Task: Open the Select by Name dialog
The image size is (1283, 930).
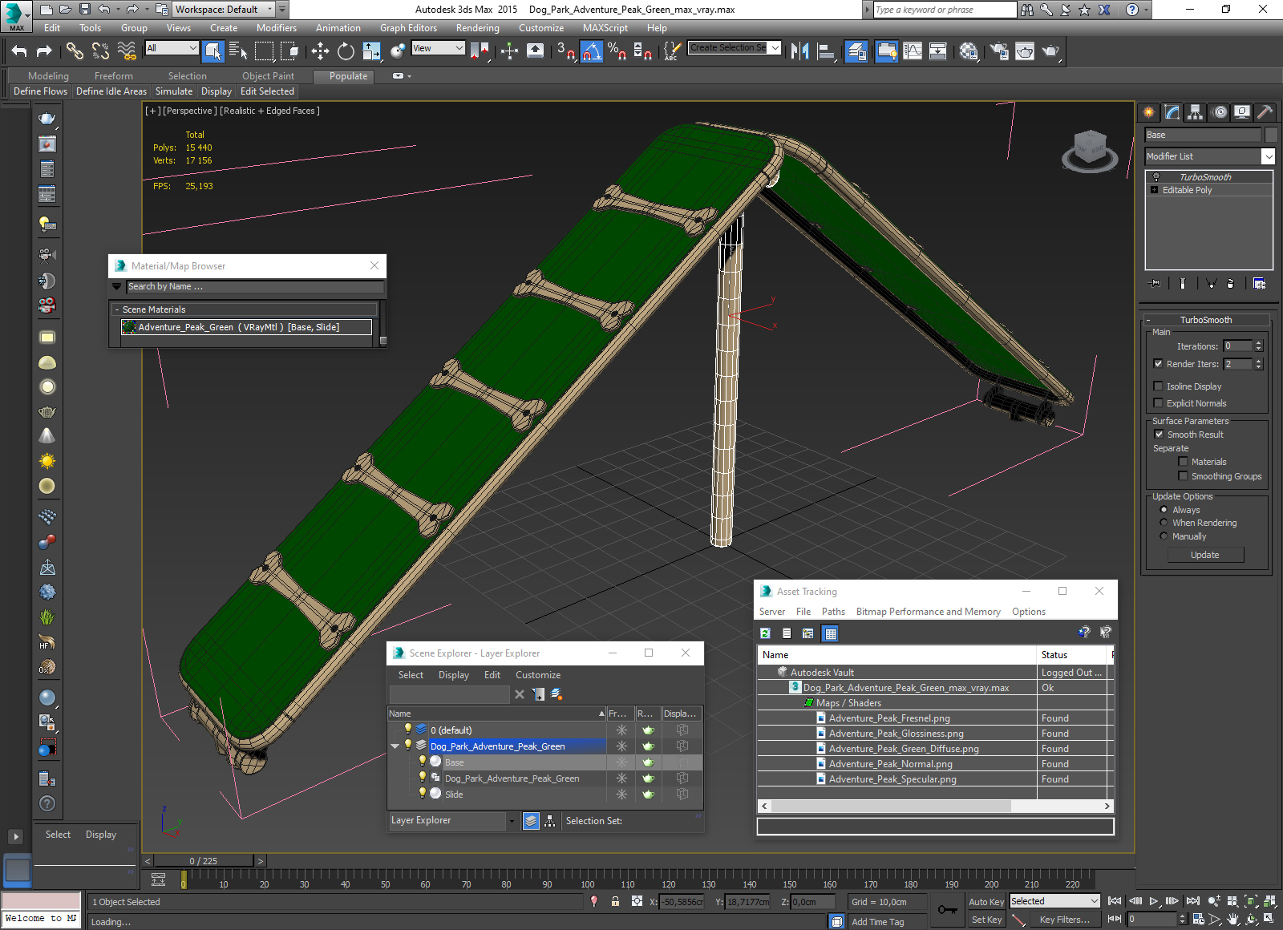Action: coord(238,51)
